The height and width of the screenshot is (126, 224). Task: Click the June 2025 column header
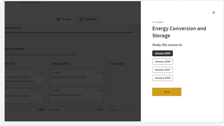tap(117, 64)
